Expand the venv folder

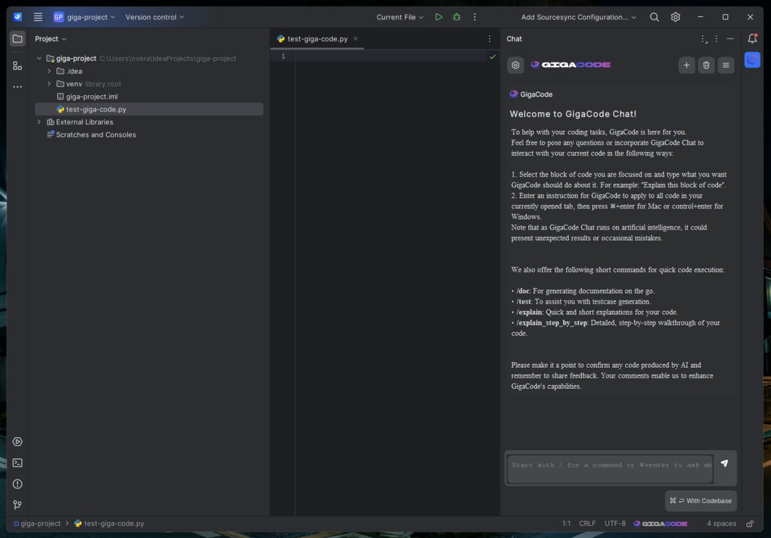coord(49,84)
